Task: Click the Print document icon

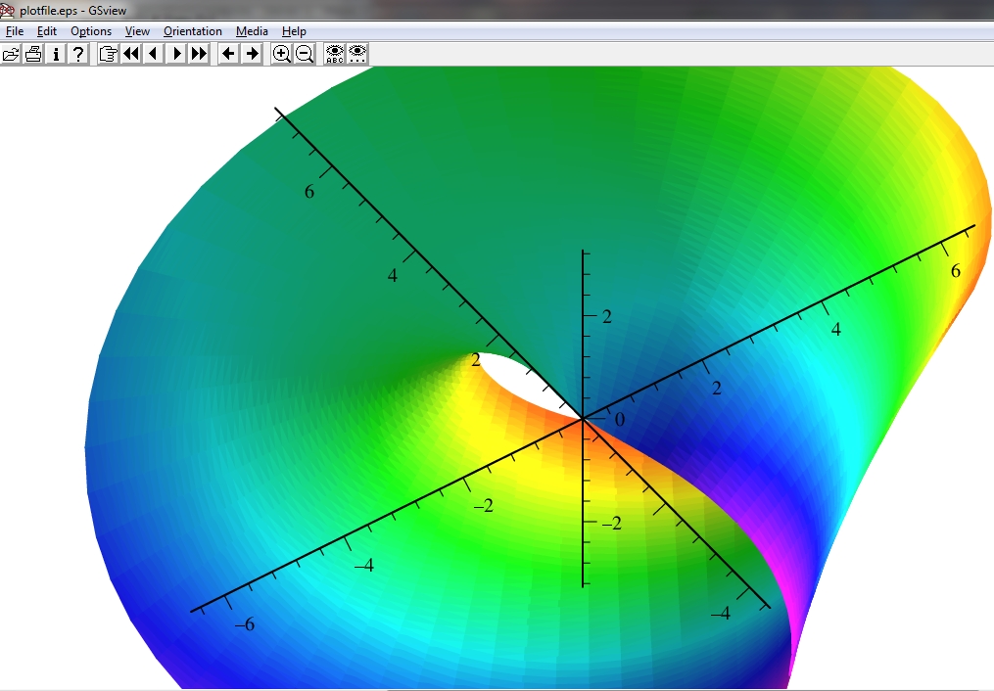Action: point(33,54)
